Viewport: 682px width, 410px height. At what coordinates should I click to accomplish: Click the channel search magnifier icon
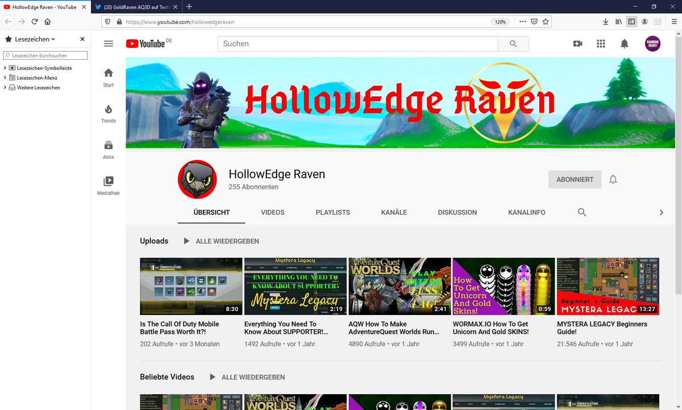(x=582, y=212)
